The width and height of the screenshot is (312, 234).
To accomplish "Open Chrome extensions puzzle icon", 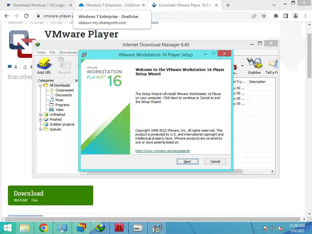I will [x=276, y=16].
